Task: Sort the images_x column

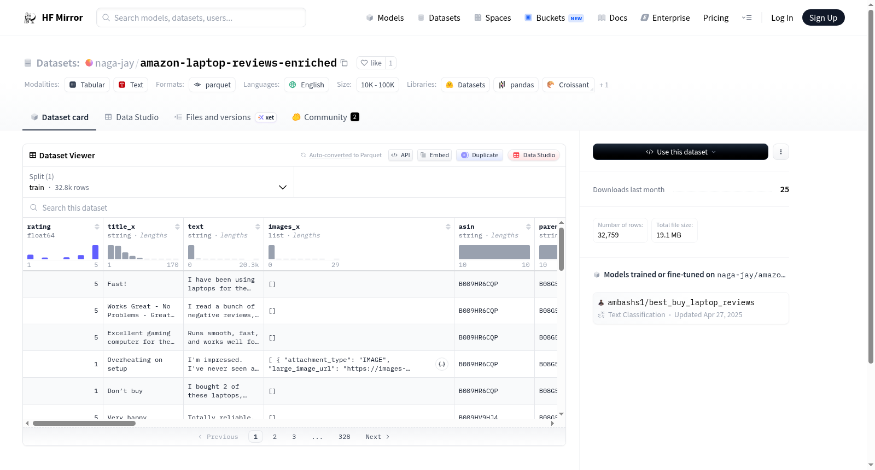Action: 448,227
